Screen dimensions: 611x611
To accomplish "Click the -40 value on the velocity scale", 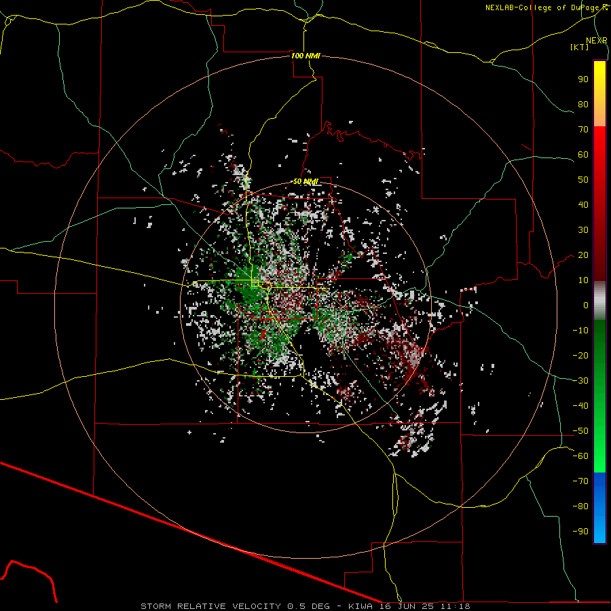I will [x=580, y=406].
